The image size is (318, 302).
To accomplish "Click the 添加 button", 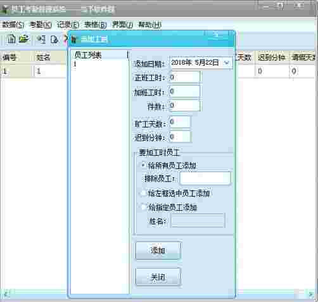I will (x=158, y=251).
